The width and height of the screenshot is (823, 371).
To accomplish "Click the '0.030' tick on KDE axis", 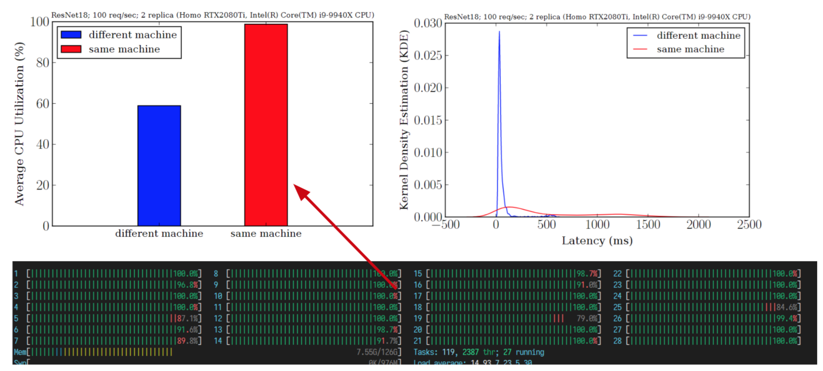I will 428,23.
